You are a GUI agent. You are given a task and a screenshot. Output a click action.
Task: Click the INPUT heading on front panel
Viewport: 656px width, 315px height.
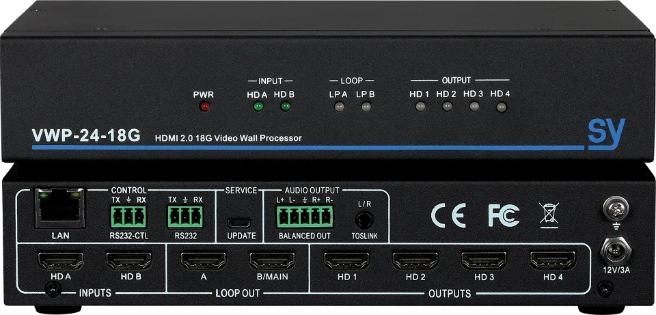point(271,81)
